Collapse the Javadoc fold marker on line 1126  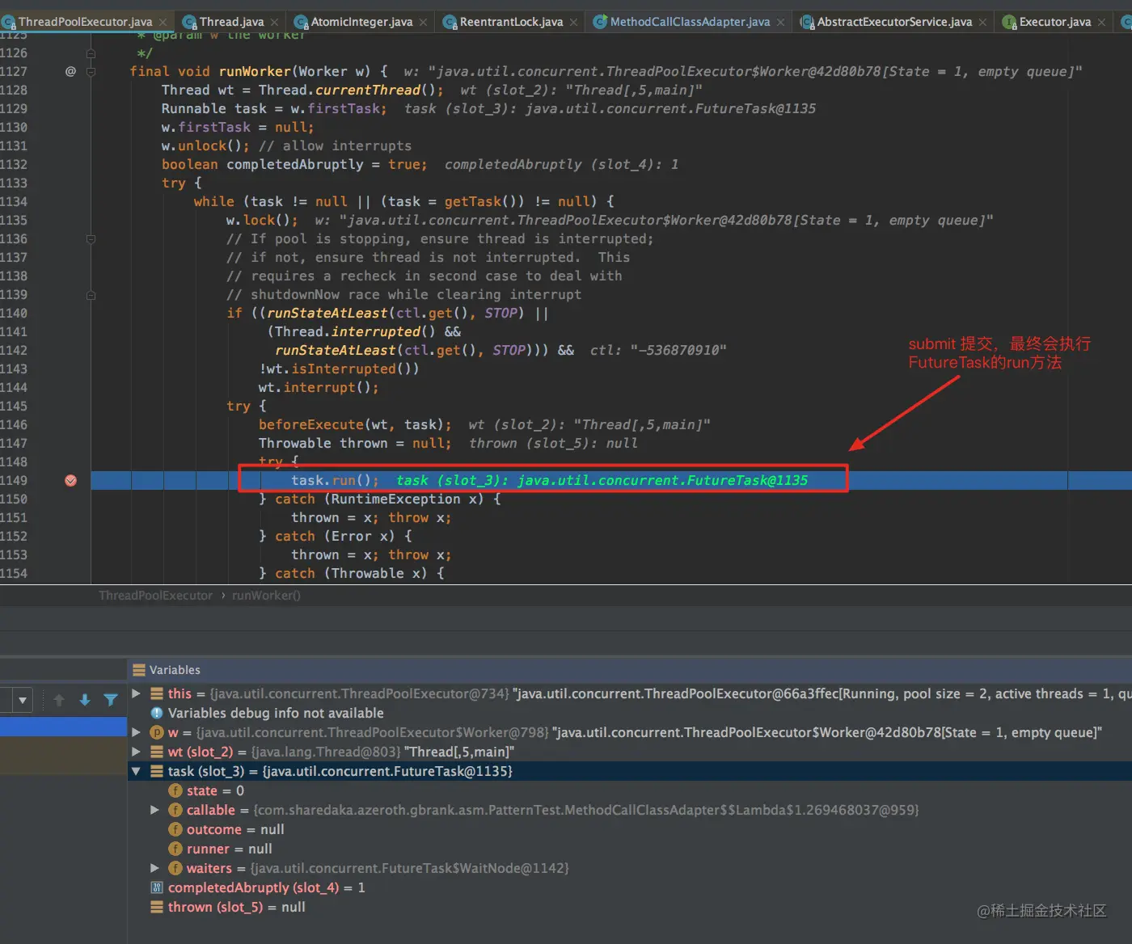(91, 53)
